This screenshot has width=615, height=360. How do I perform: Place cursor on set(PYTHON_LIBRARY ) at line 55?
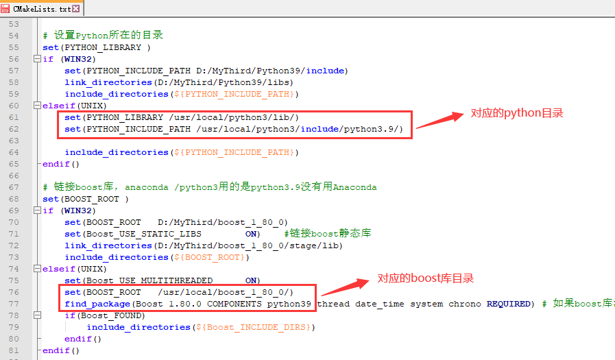(96, 47)
